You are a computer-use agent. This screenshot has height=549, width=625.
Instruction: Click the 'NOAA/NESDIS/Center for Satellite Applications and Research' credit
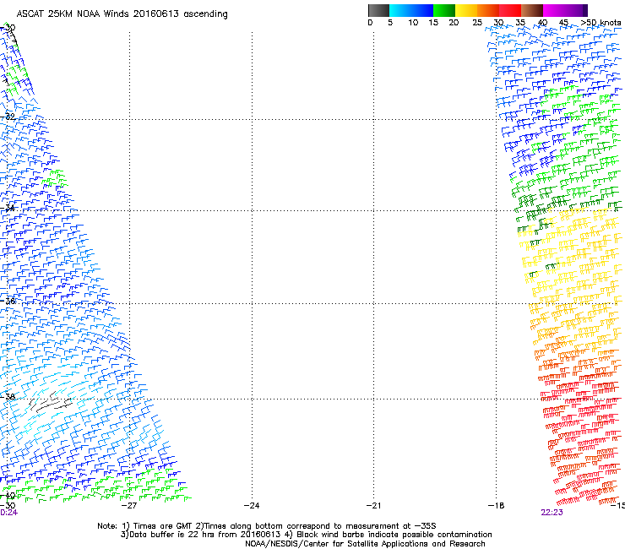365,544
